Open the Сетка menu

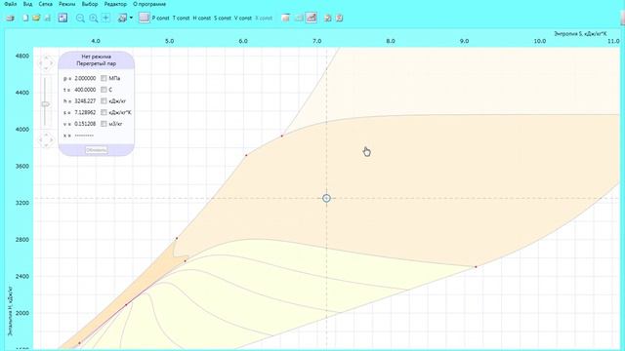46,4
